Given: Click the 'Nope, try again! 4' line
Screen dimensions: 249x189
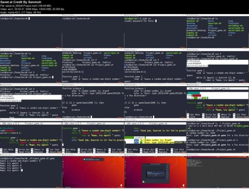Looking at the screenshot, I should pyautogui.click(x=11, y=168).
